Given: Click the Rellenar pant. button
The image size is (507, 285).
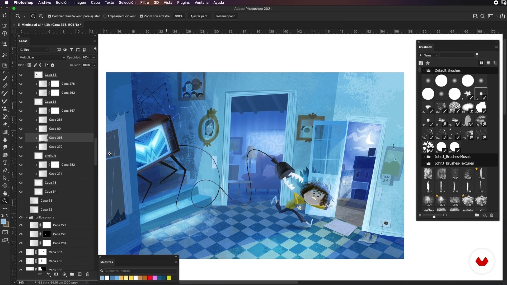Looking at the screenshot, I should coord(226,16).
